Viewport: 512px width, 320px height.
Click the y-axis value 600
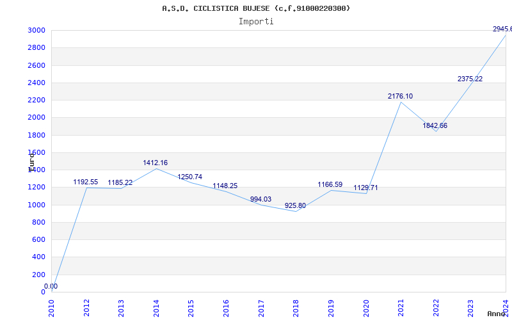pos(39,239)
